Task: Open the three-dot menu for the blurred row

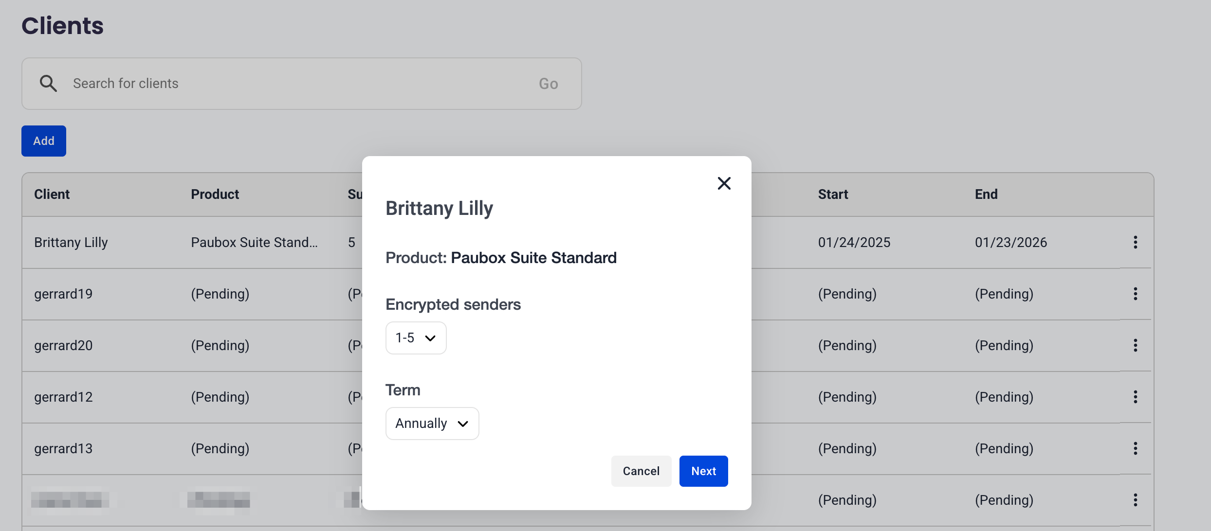Action: click(1135, 500)
